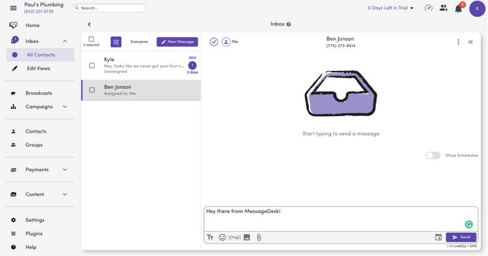
Task: Click the assignee person icon beside Me
Action: 226,42
